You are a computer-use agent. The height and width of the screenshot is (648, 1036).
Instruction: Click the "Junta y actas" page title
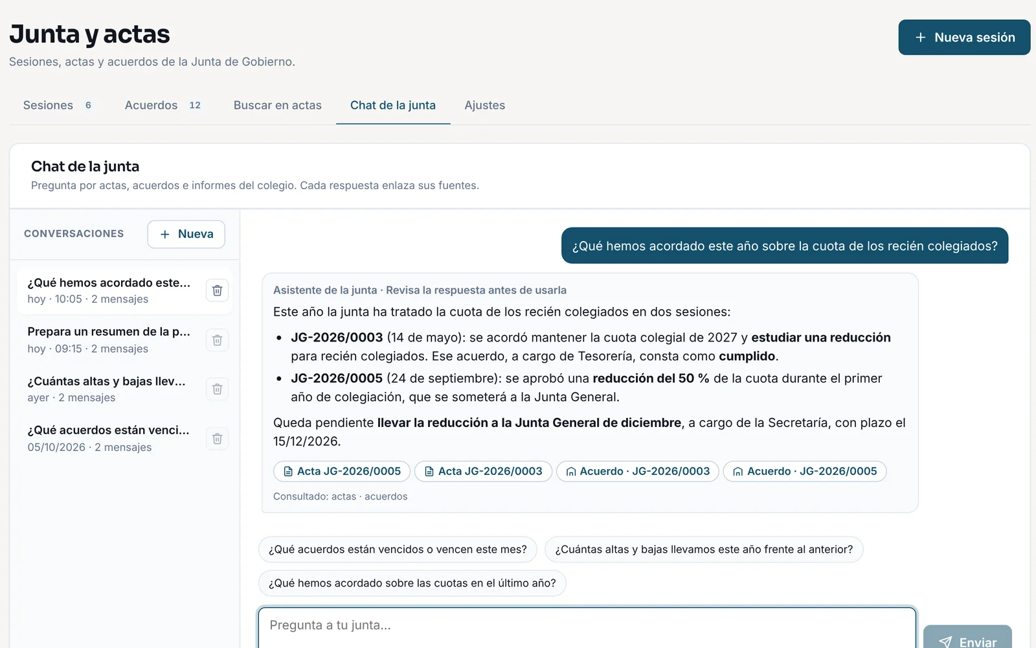pyautogui.click(x=89, y=34)
